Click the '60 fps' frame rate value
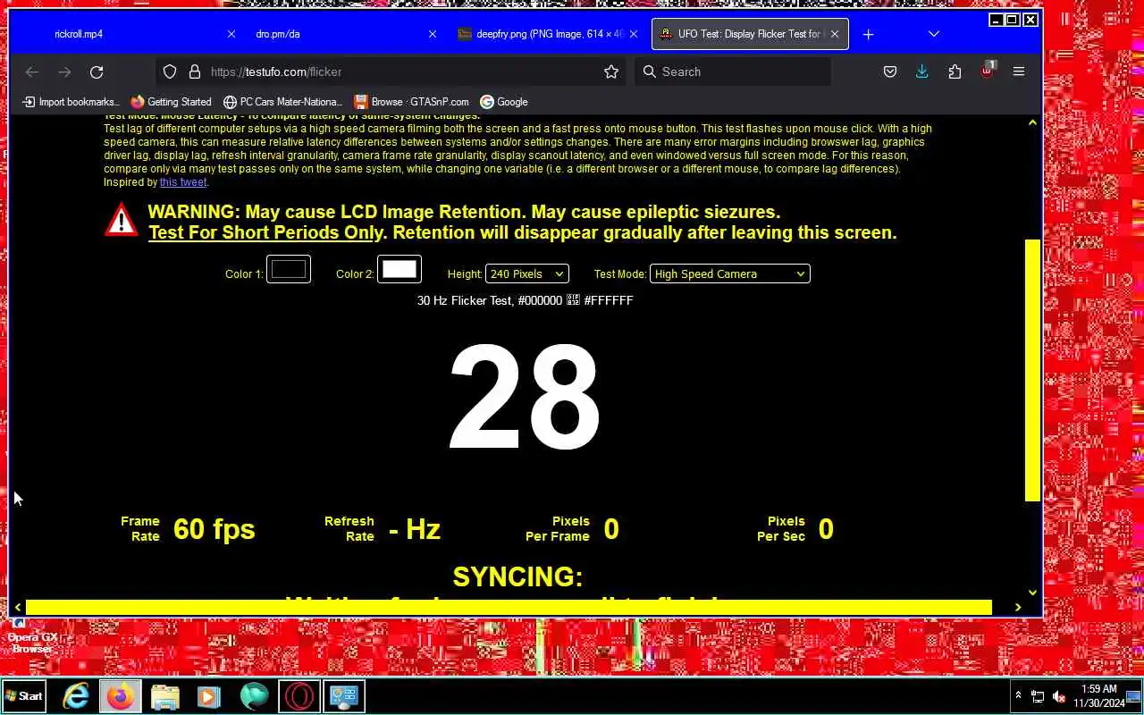The height and width of the screenshot is (715, 1144). point(214,529)
